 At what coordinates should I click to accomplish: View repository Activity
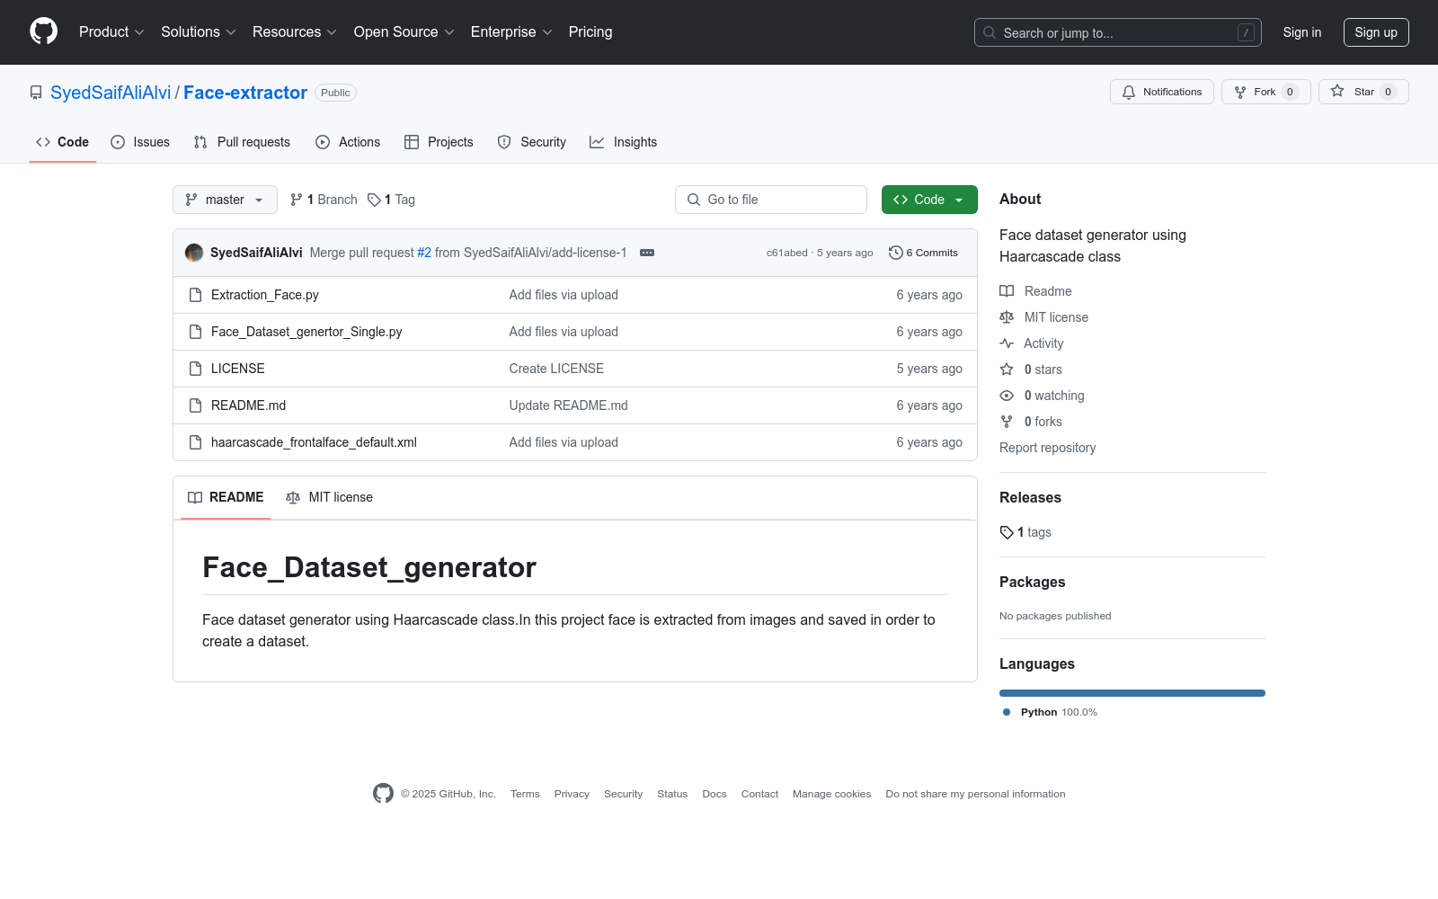coord(1032,343)
